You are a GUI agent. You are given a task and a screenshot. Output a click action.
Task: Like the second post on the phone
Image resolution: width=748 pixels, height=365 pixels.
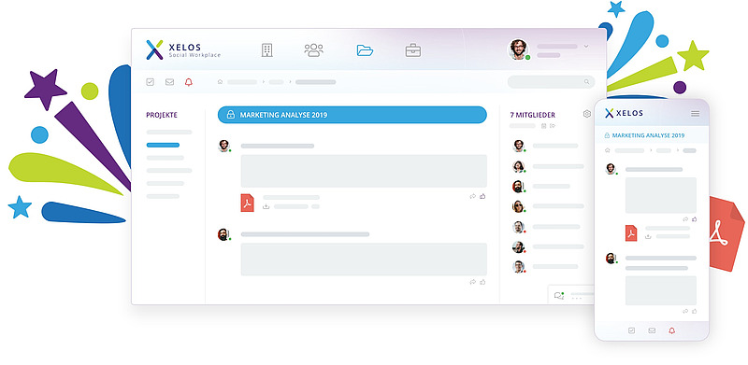tap(694, 311)
